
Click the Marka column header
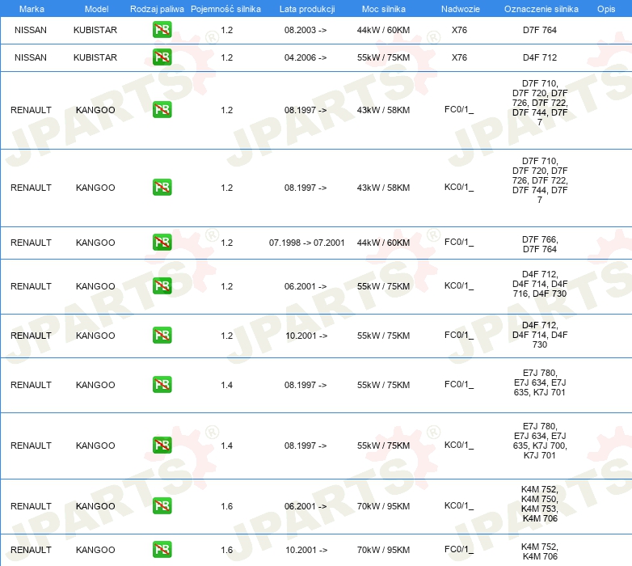[32, 9]
